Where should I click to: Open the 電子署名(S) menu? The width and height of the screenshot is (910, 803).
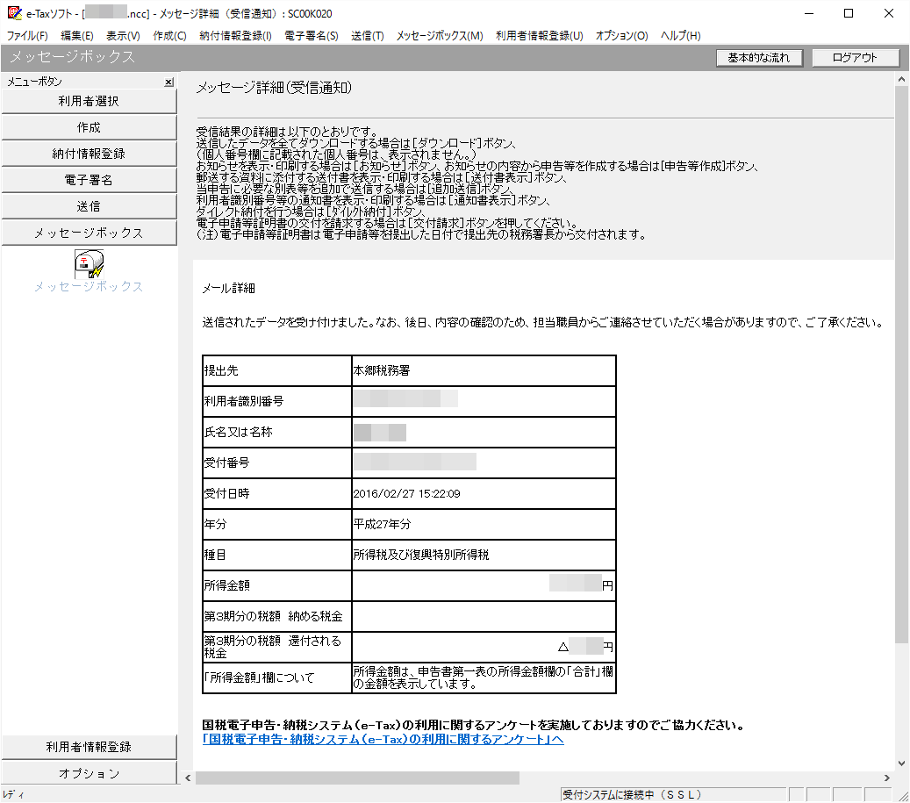coord(311,36)
